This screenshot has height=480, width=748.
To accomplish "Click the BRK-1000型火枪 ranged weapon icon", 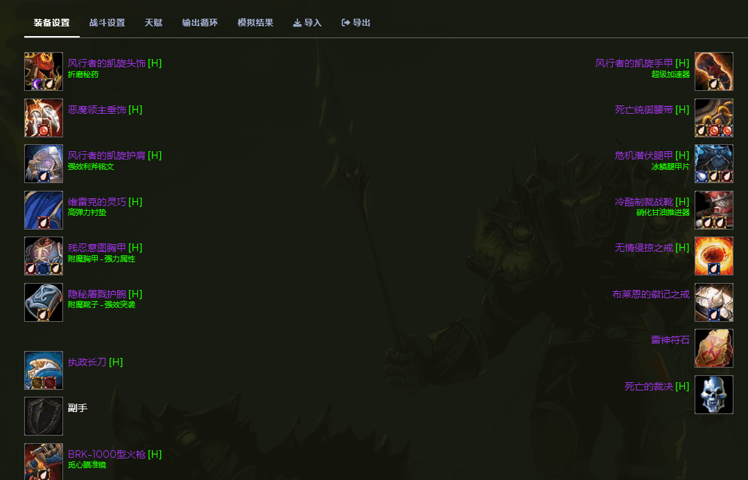I will click(x=44, y=461).
